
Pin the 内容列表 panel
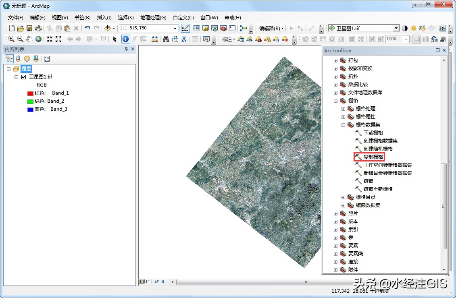(x=126, y=49)
